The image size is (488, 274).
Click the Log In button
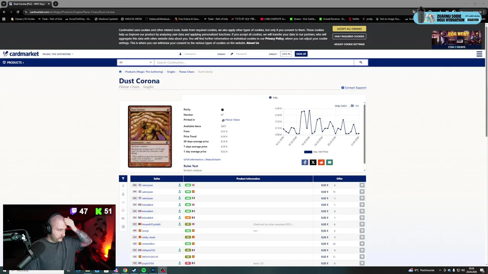coord(286,54)
